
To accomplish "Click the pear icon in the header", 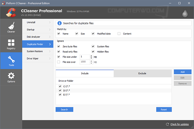I will 185,13.
